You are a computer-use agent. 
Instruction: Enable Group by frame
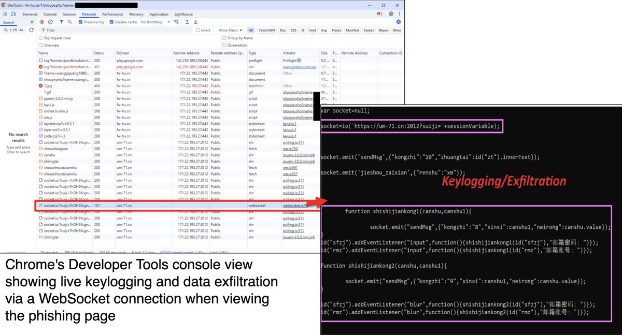pos(224,38)
